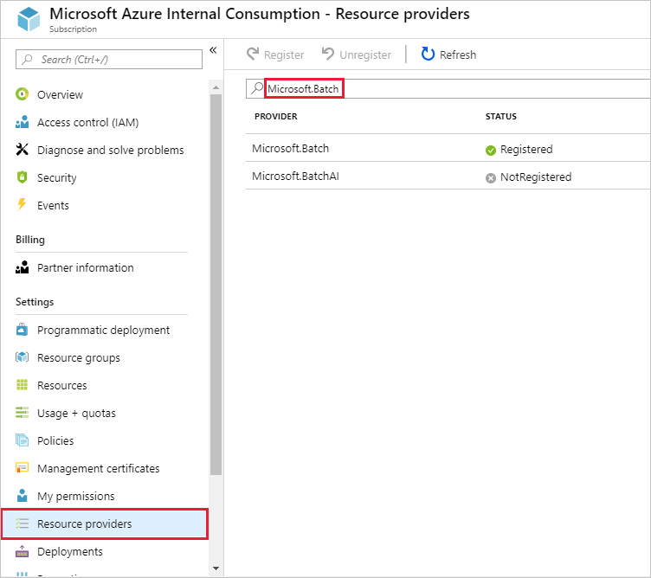Image resolution: width=651 pixels, height=578 pixels.
Task: Focus the sidebar Search (Ctrl+/) box
Action: pyautogui.click(x=109, y=59)
